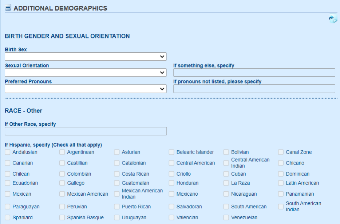Viewport: 340px width, 224px height.
Task: Toggle the South American Indian checkbox
Action: coord(281,207)
